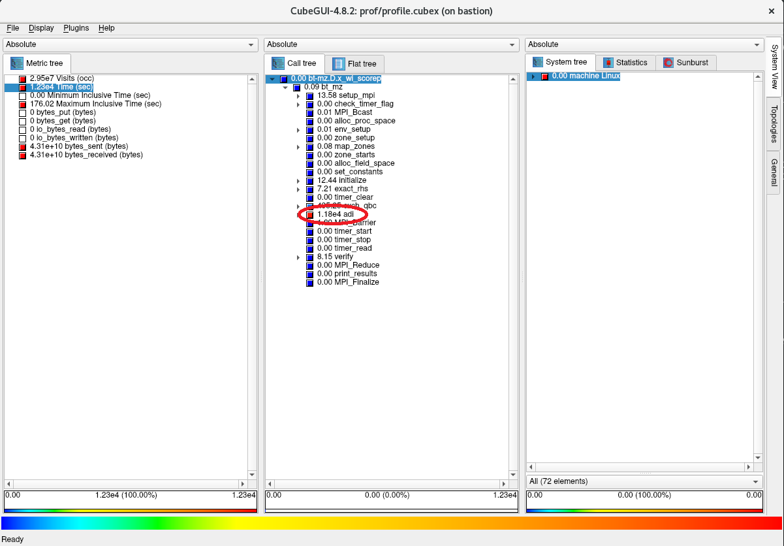Click the blue icon beside verify
The width and height of the screenshot is (784, 546).
pyautogui.click(x=310, y=257)
